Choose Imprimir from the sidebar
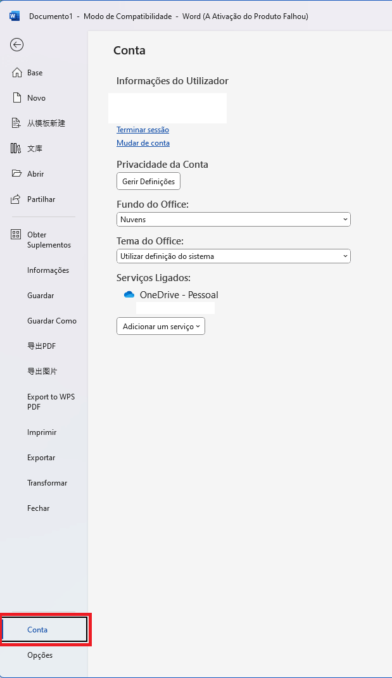The width and height of the screenshot is (392, 678). pos(42,432)
